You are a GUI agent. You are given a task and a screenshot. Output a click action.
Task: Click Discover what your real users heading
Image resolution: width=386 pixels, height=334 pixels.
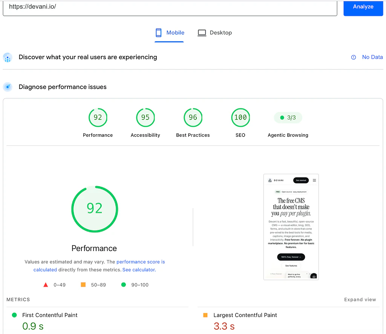pos(88,57)
